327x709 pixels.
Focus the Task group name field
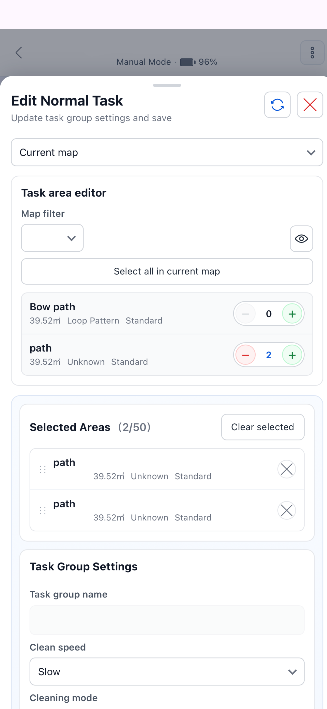point(167,620)
